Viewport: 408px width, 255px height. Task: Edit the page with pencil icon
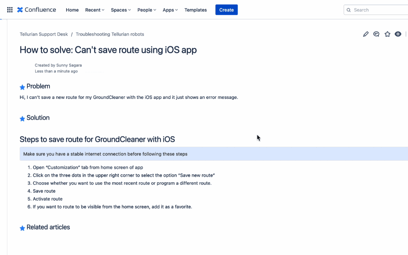(x=365, y=34)
